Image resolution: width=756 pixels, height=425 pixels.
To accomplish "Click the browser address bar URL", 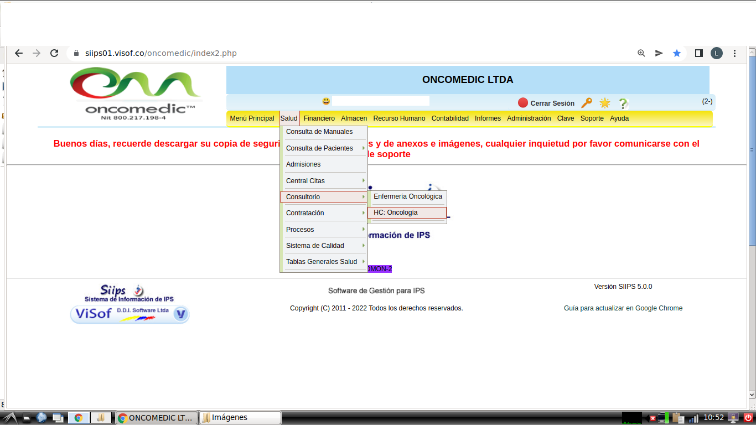I will 161,53.
